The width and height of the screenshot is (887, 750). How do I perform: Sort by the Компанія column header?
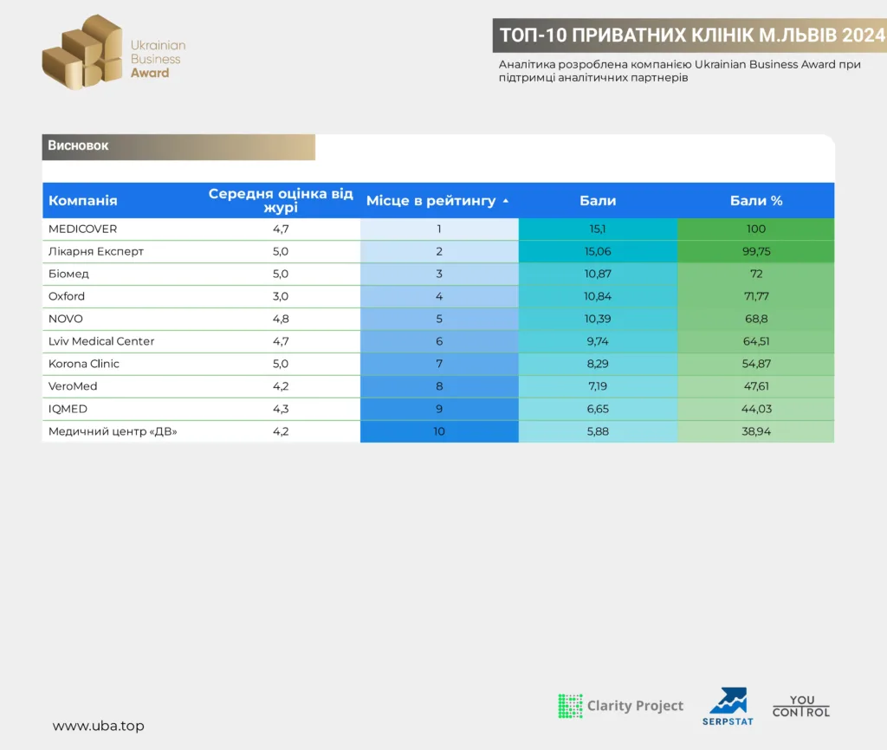(x=82, y=201)
